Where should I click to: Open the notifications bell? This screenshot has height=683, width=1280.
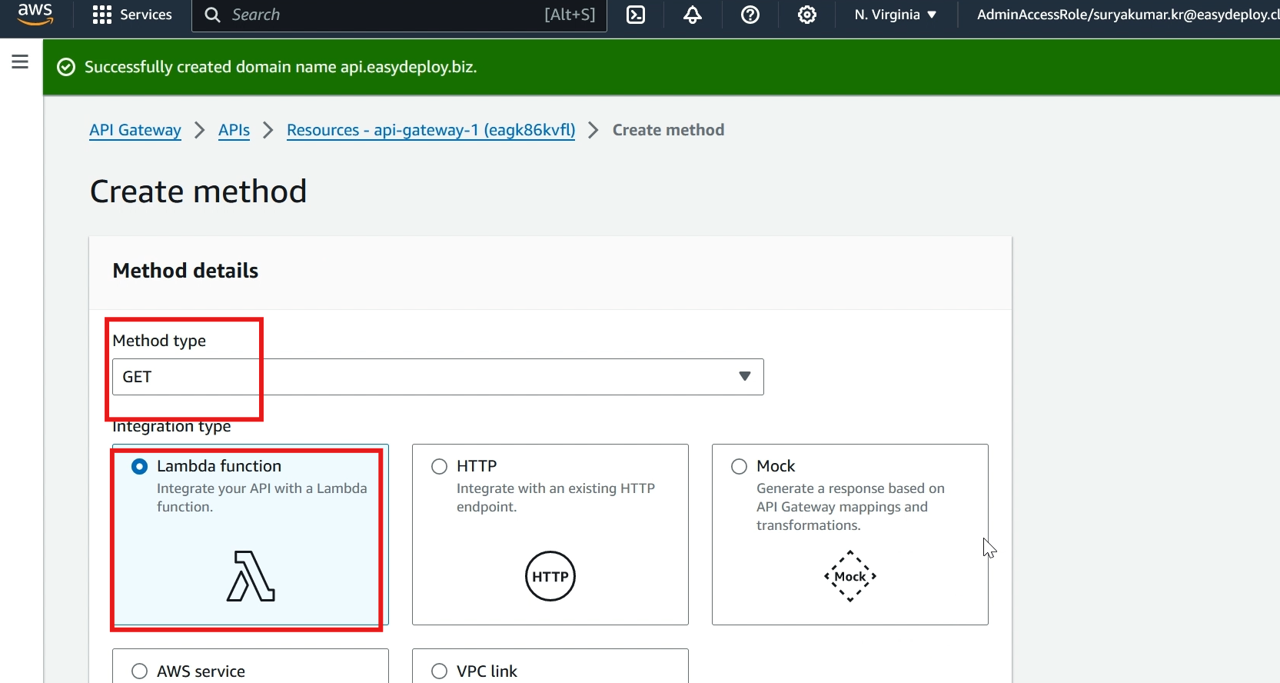(x=693, y=15)
